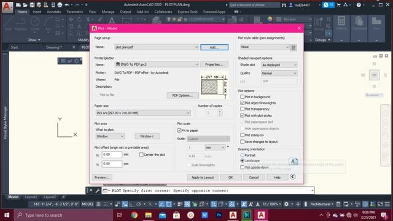The image size is (393, 221).
Task: Open the AutoCAD application menu button
Action: coord(7,7)
